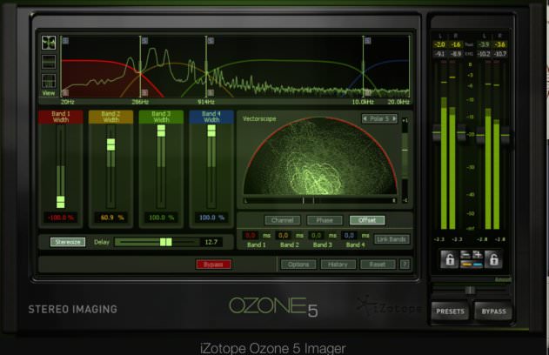Image resolution: width=549 pixels, height=355 pixels.
Task: Click the Band 3 offset ms field
Action: tap(316, 235)
